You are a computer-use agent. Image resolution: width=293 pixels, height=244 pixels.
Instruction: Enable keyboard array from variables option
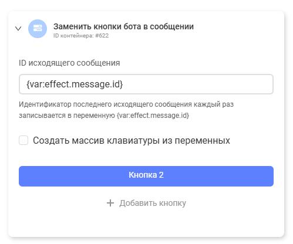[x=23, y=140]
